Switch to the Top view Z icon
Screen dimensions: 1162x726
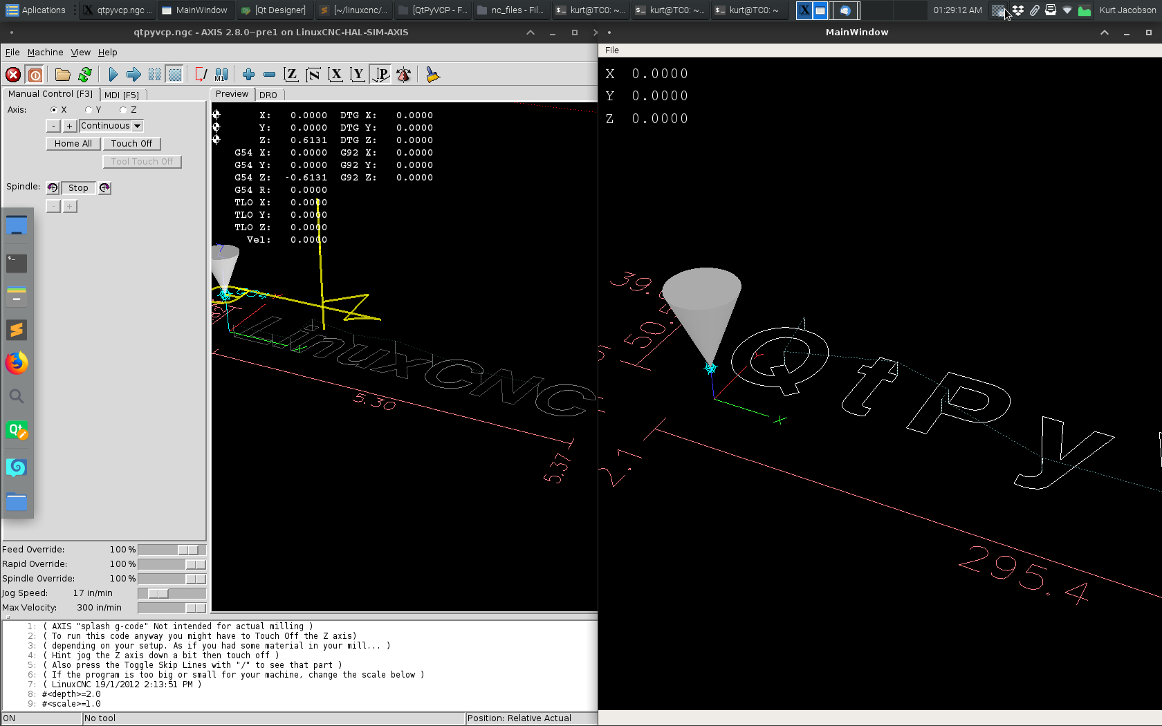291,75
